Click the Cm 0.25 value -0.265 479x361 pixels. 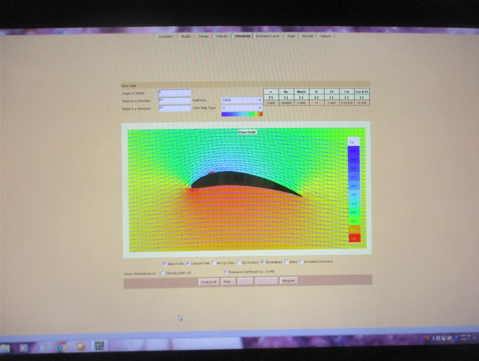click(x=362, y=103)
